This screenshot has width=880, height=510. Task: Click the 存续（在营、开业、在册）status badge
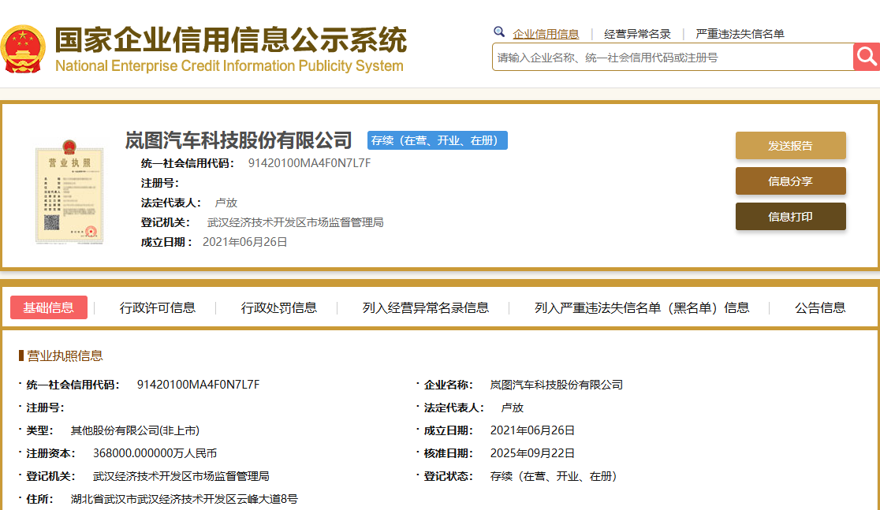[x=437, y=140]
